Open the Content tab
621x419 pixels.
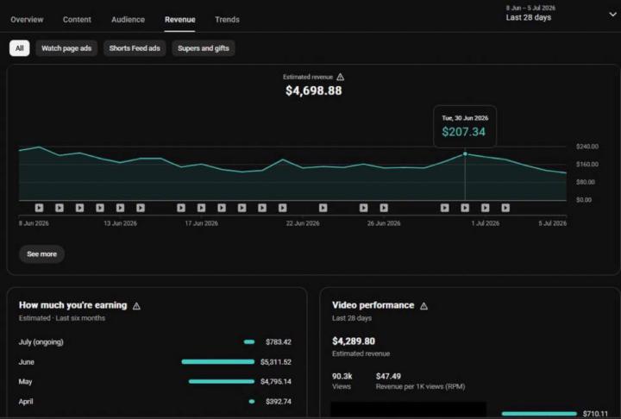(77, 20)
